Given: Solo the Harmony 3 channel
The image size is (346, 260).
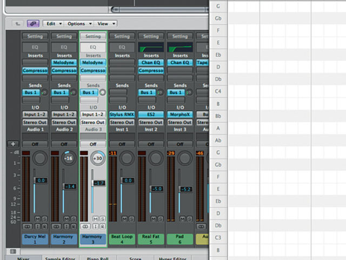Looking at the screenshot, I should point(103,219).
